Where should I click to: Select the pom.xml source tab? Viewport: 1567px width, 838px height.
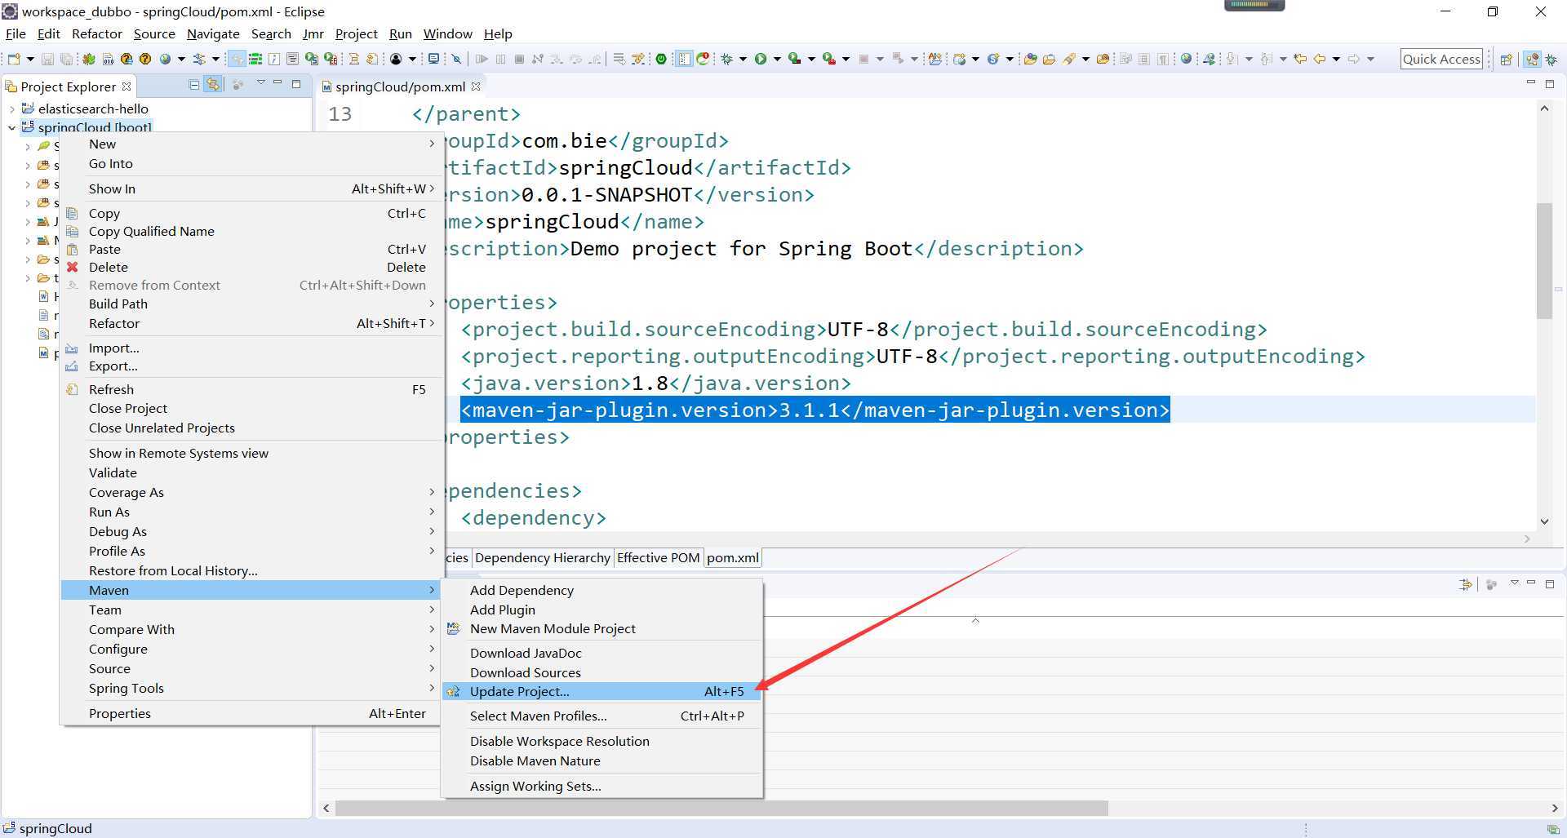[x=732, y=557]
